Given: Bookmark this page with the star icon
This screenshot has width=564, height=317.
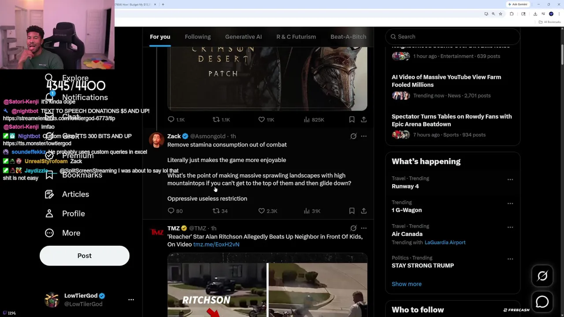Looking at the screenshot, I should click(501, 14).
